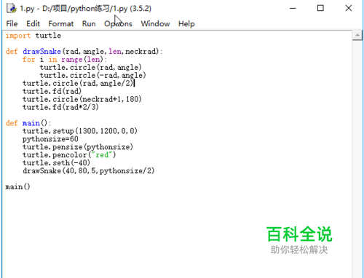Click the 'turtle.circle(-rad, angle)' line
The height and width of the screenshot is (278, 364).
(x=93, y=76)
